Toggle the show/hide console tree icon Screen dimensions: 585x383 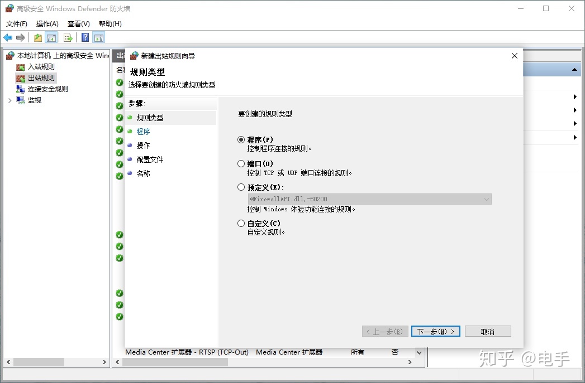(51, 37)
